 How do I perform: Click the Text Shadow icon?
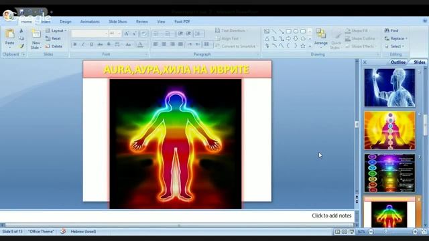click(x=109, y=44)
